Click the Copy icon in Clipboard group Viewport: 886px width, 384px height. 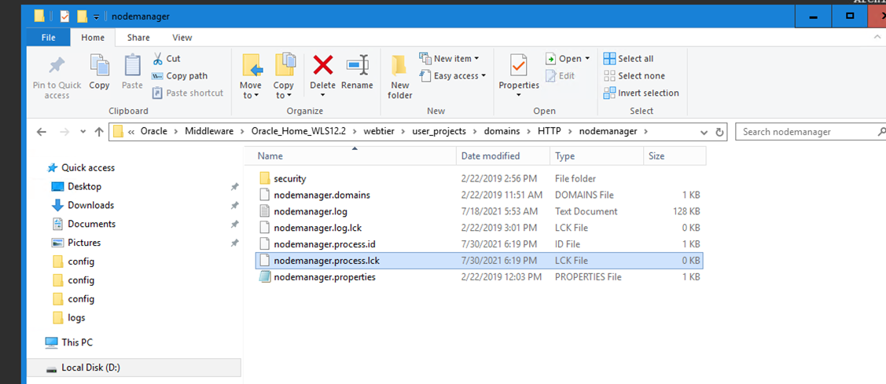pos(99,65)
